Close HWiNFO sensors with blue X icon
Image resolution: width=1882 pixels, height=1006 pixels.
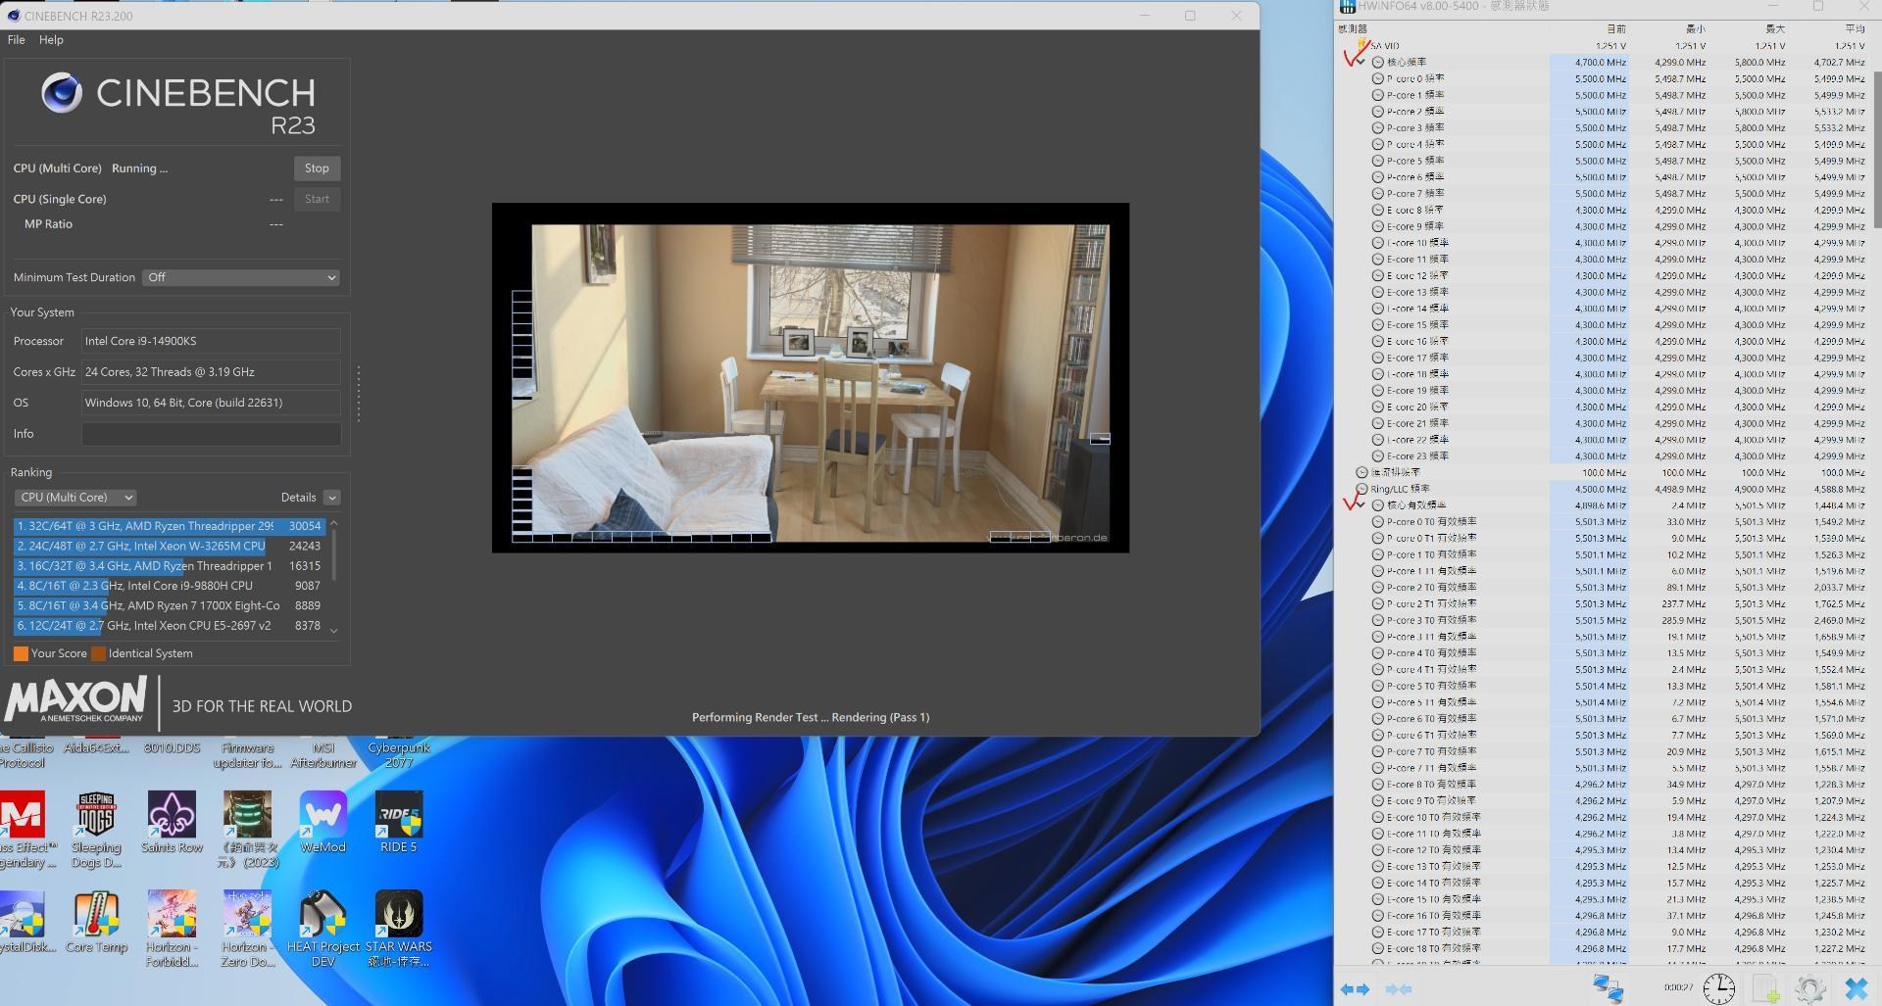click(1856, 989)
